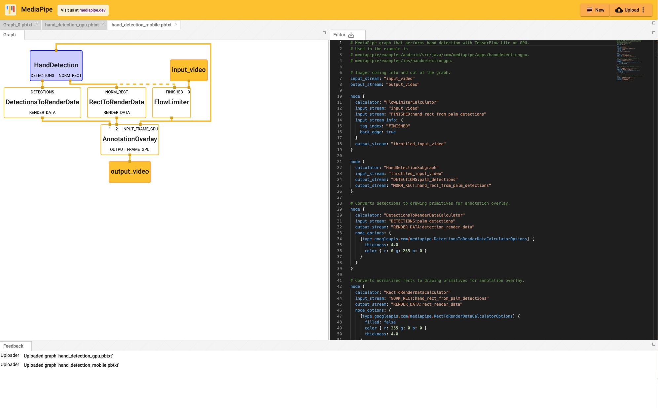Close the hand_detection_mobile.pbtxt tab
The image size is (658, 408).
point(176,24)
